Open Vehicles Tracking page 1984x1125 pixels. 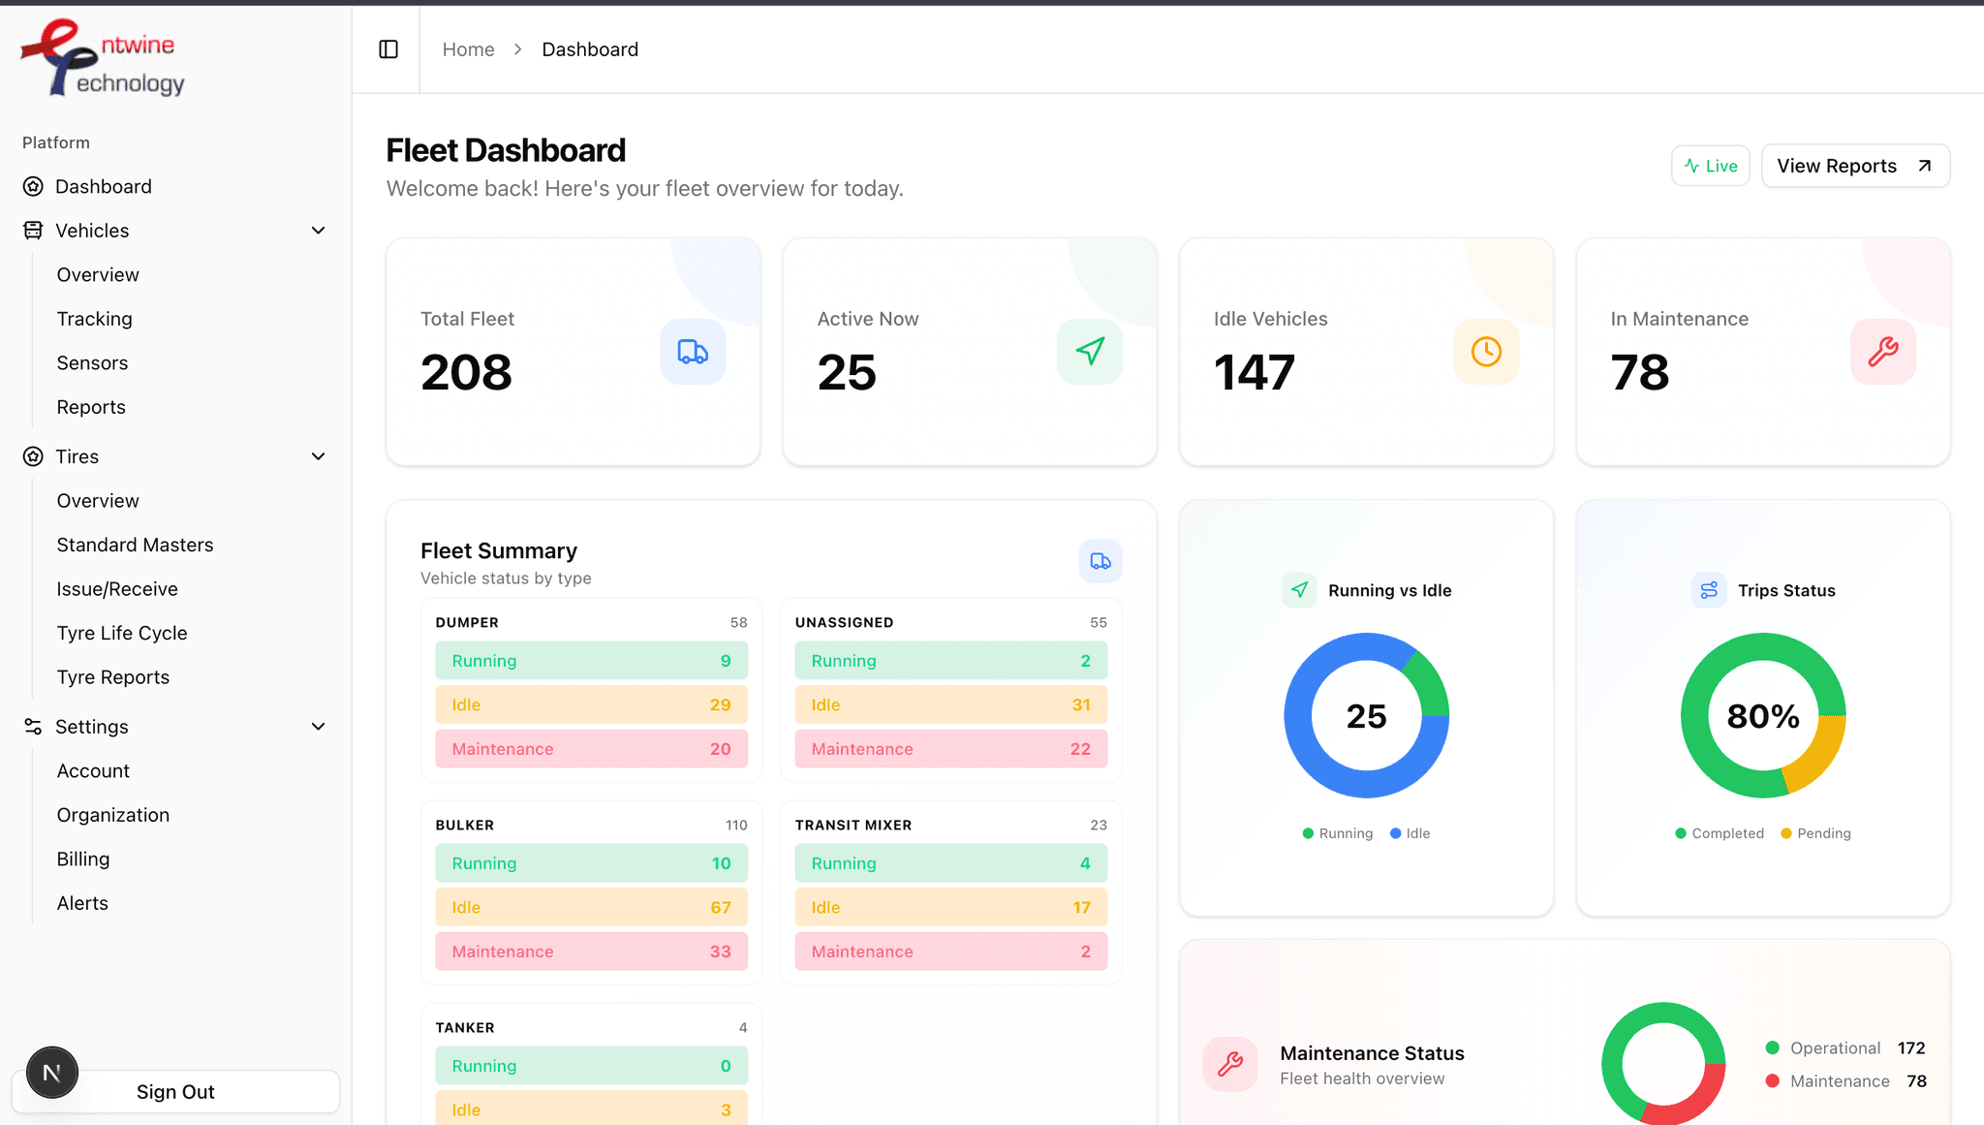94,319
